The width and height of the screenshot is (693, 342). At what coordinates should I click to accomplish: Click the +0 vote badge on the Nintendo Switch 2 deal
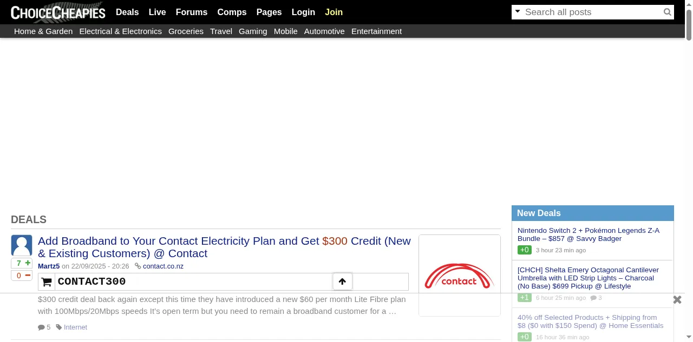[x=525, y=250]
